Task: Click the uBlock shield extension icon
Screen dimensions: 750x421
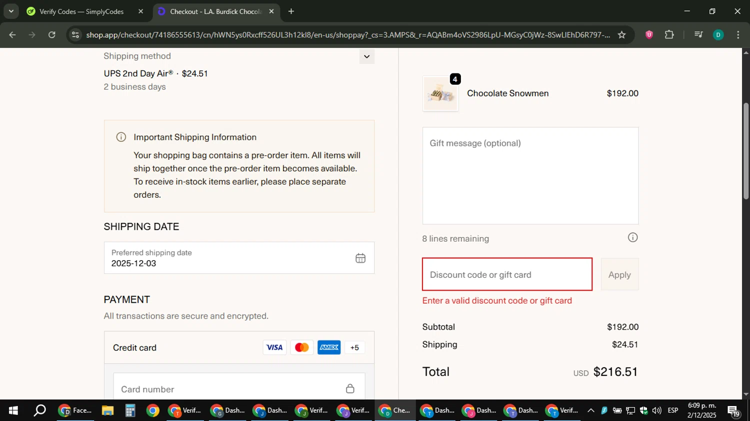Action: pyautogui.click(x=649, y=34)
